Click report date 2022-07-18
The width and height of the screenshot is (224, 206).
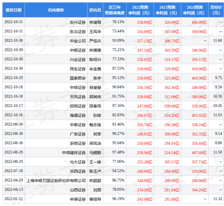[x=14, y=171]
